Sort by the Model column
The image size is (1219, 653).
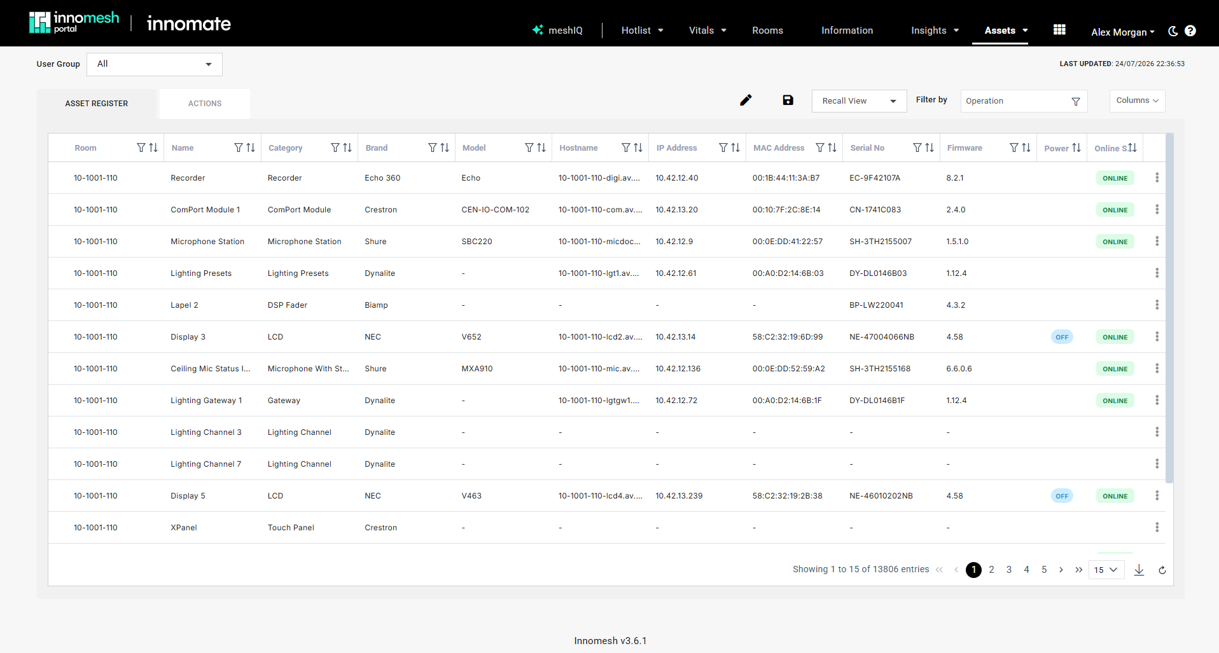coord(541,148)
